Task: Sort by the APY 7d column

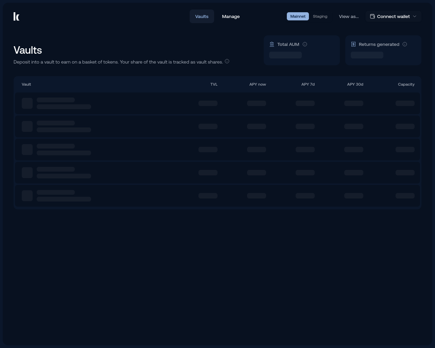Action: (308, 84)
